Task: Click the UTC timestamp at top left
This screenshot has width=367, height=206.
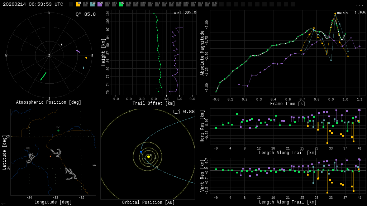Action: [33, 4]
